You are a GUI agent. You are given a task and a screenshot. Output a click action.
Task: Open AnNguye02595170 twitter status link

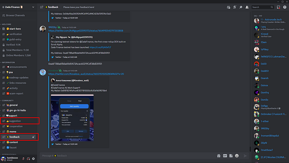point(86,31)
